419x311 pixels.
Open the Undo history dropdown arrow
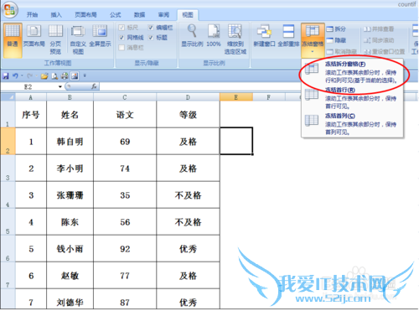(x=22, y=75)
